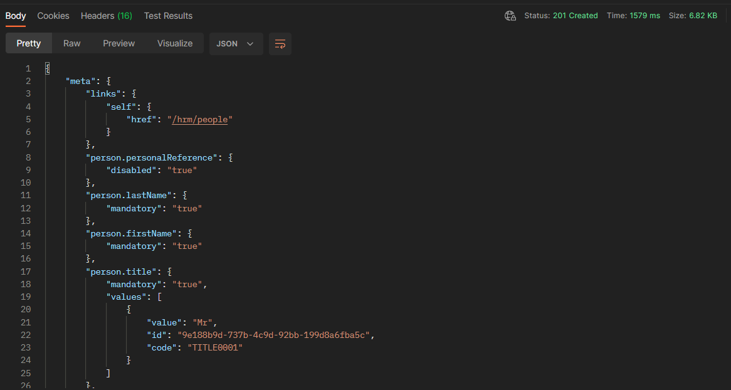This screenshot has width=731, height=390.
Task: Select the Pretty view tab
Action: [x=28, y=43]
